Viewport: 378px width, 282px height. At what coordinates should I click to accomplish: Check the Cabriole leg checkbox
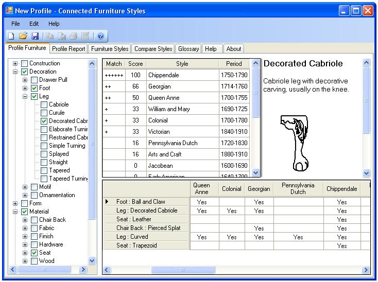pos(44,104)
